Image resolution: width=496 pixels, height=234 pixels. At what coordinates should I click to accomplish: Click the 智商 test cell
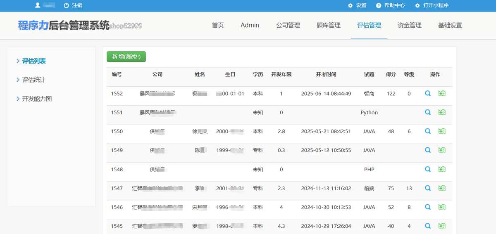[369, 94]
